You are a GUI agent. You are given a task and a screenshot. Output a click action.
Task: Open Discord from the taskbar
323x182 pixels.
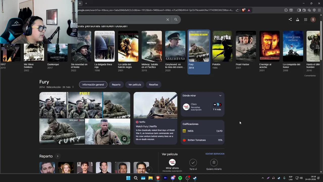coord(173,178)
